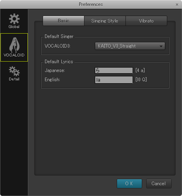Click the Cancel button
Screen dimensions: 182x196
click(159, 184)
